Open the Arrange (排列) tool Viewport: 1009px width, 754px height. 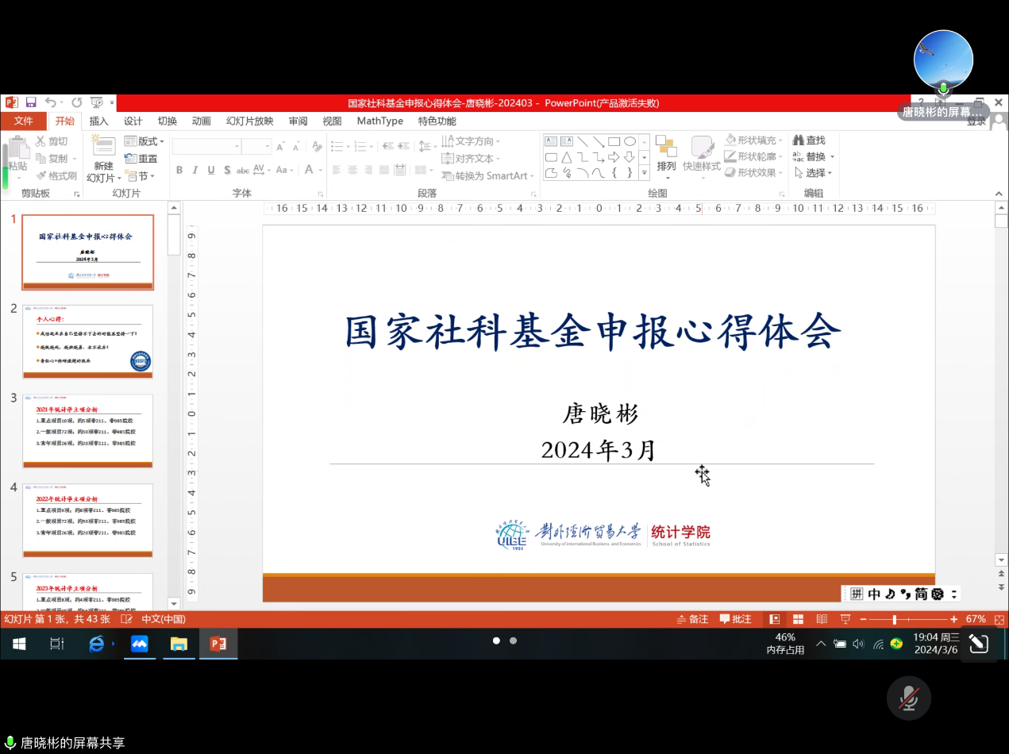point(666,154)
